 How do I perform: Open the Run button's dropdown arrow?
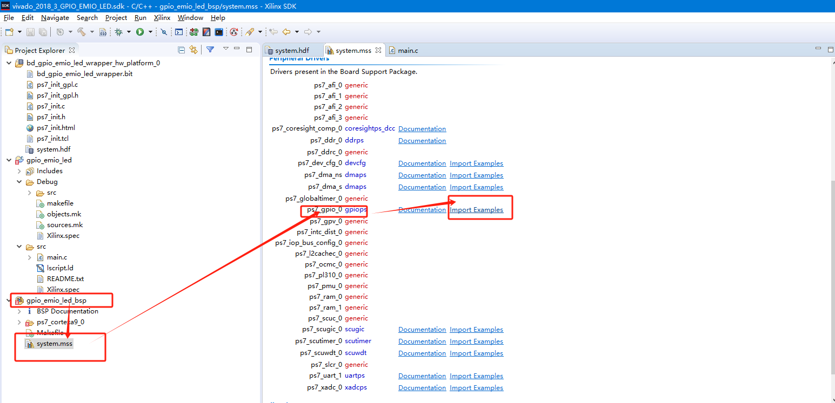click(150, 32)
